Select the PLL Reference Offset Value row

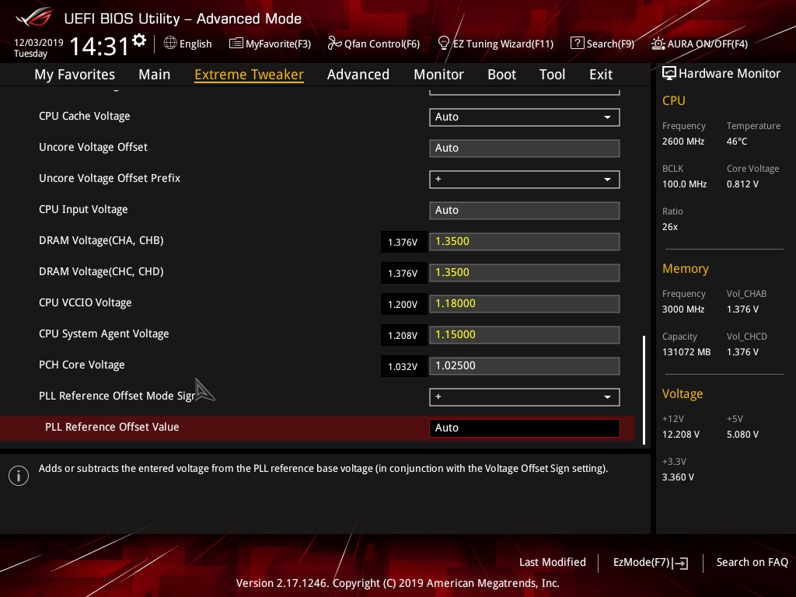[317, 428]
